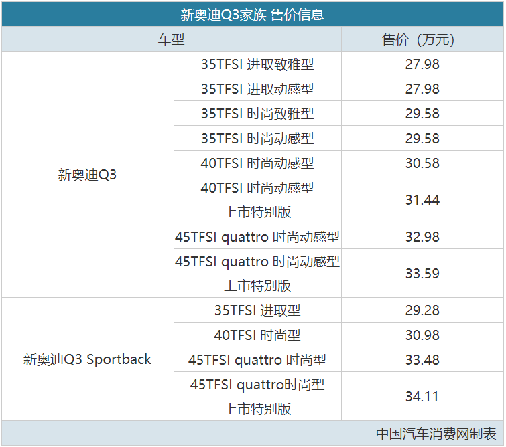Click the '新奥迪Q3 Sportback' group cell
Screen dimensions: 506x447
point(87,359)
